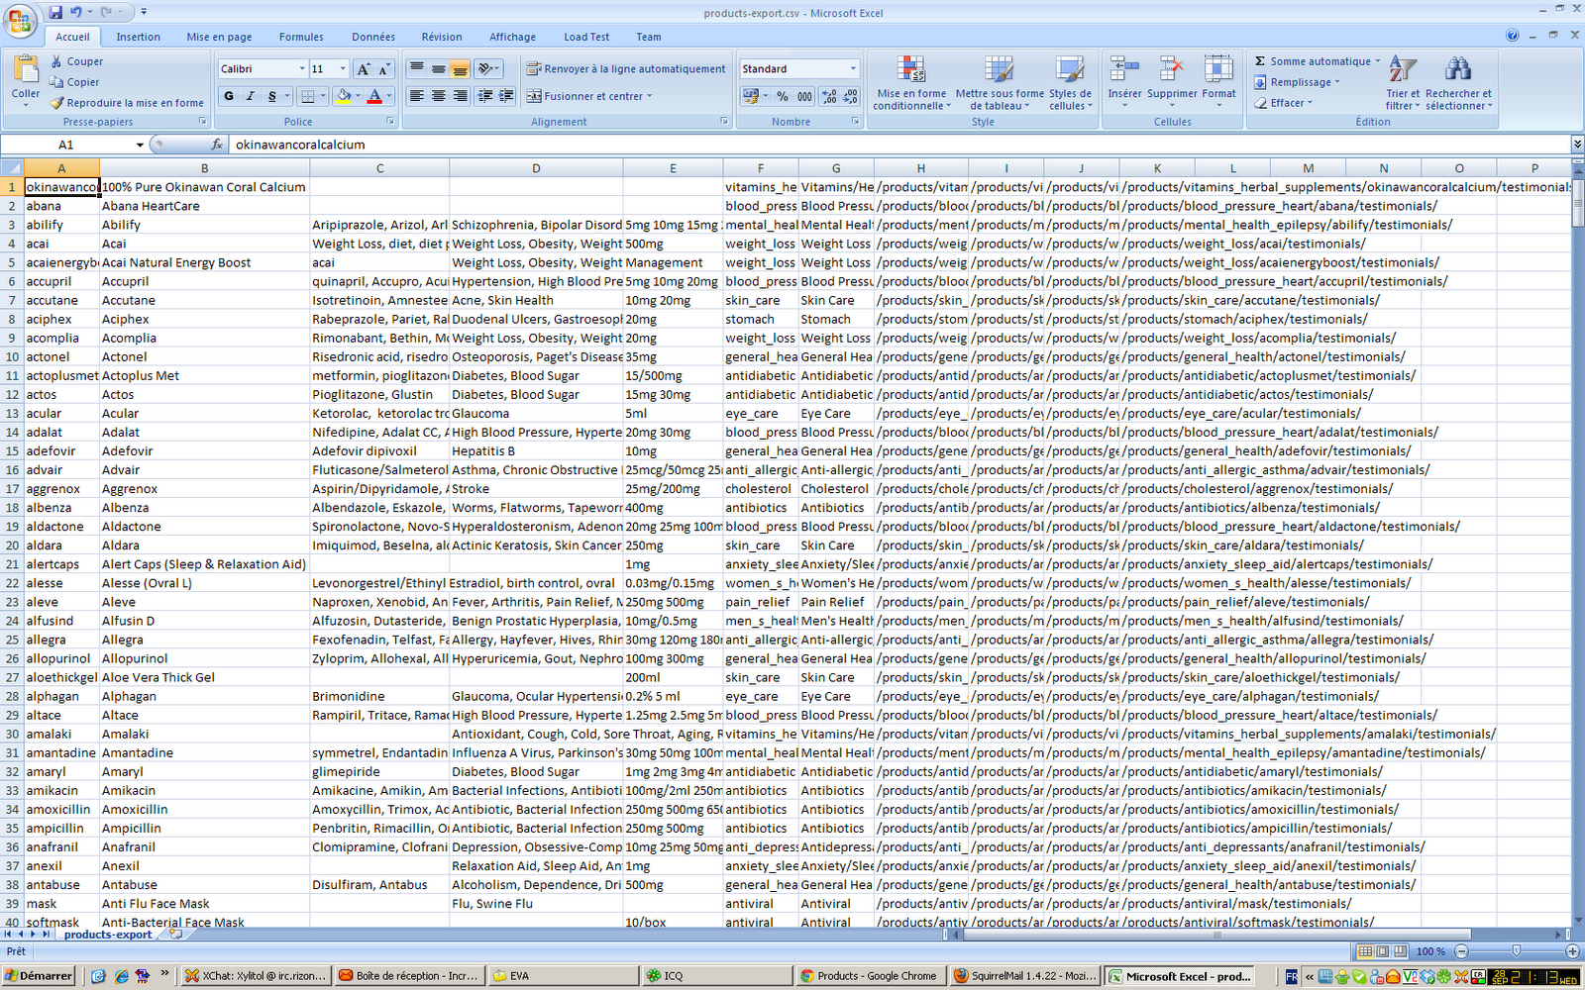The height and width of the screenshot is (990, 1585).
Task: Open SquirrelMail Mozilla window from taskbar
Action: [x=1024, y=976]
